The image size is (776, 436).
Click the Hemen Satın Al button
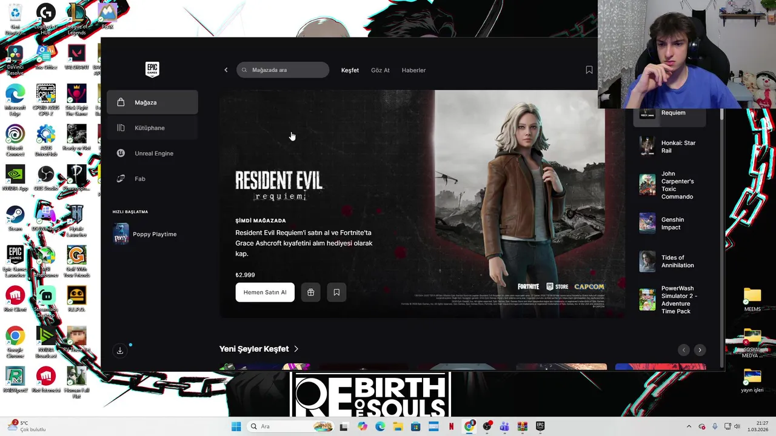(265, 292)
